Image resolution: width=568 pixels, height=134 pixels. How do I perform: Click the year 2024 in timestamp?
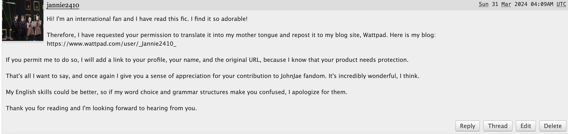click(521, 4)
